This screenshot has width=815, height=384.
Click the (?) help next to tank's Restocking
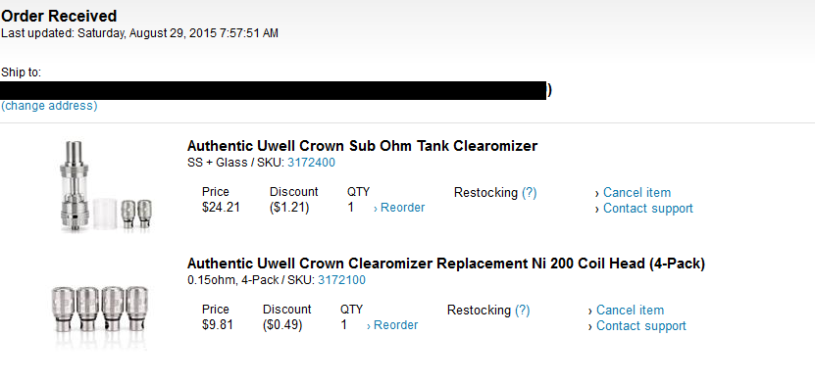(x=530, y=193)
